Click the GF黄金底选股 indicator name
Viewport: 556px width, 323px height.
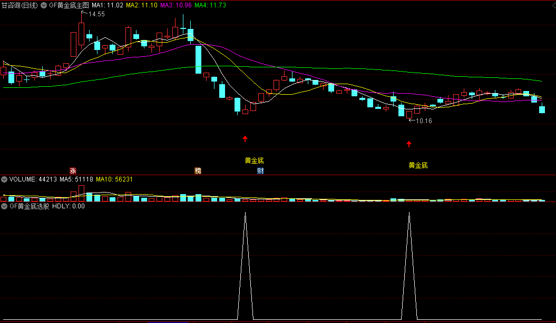(30, 206)
